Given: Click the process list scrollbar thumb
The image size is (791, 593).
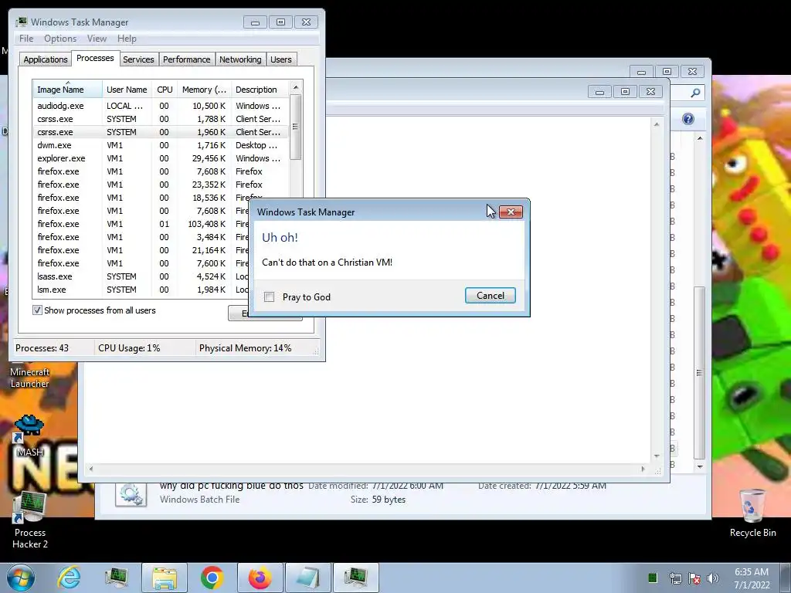Looking at the screenshot, I should click(x=296, y=127).
